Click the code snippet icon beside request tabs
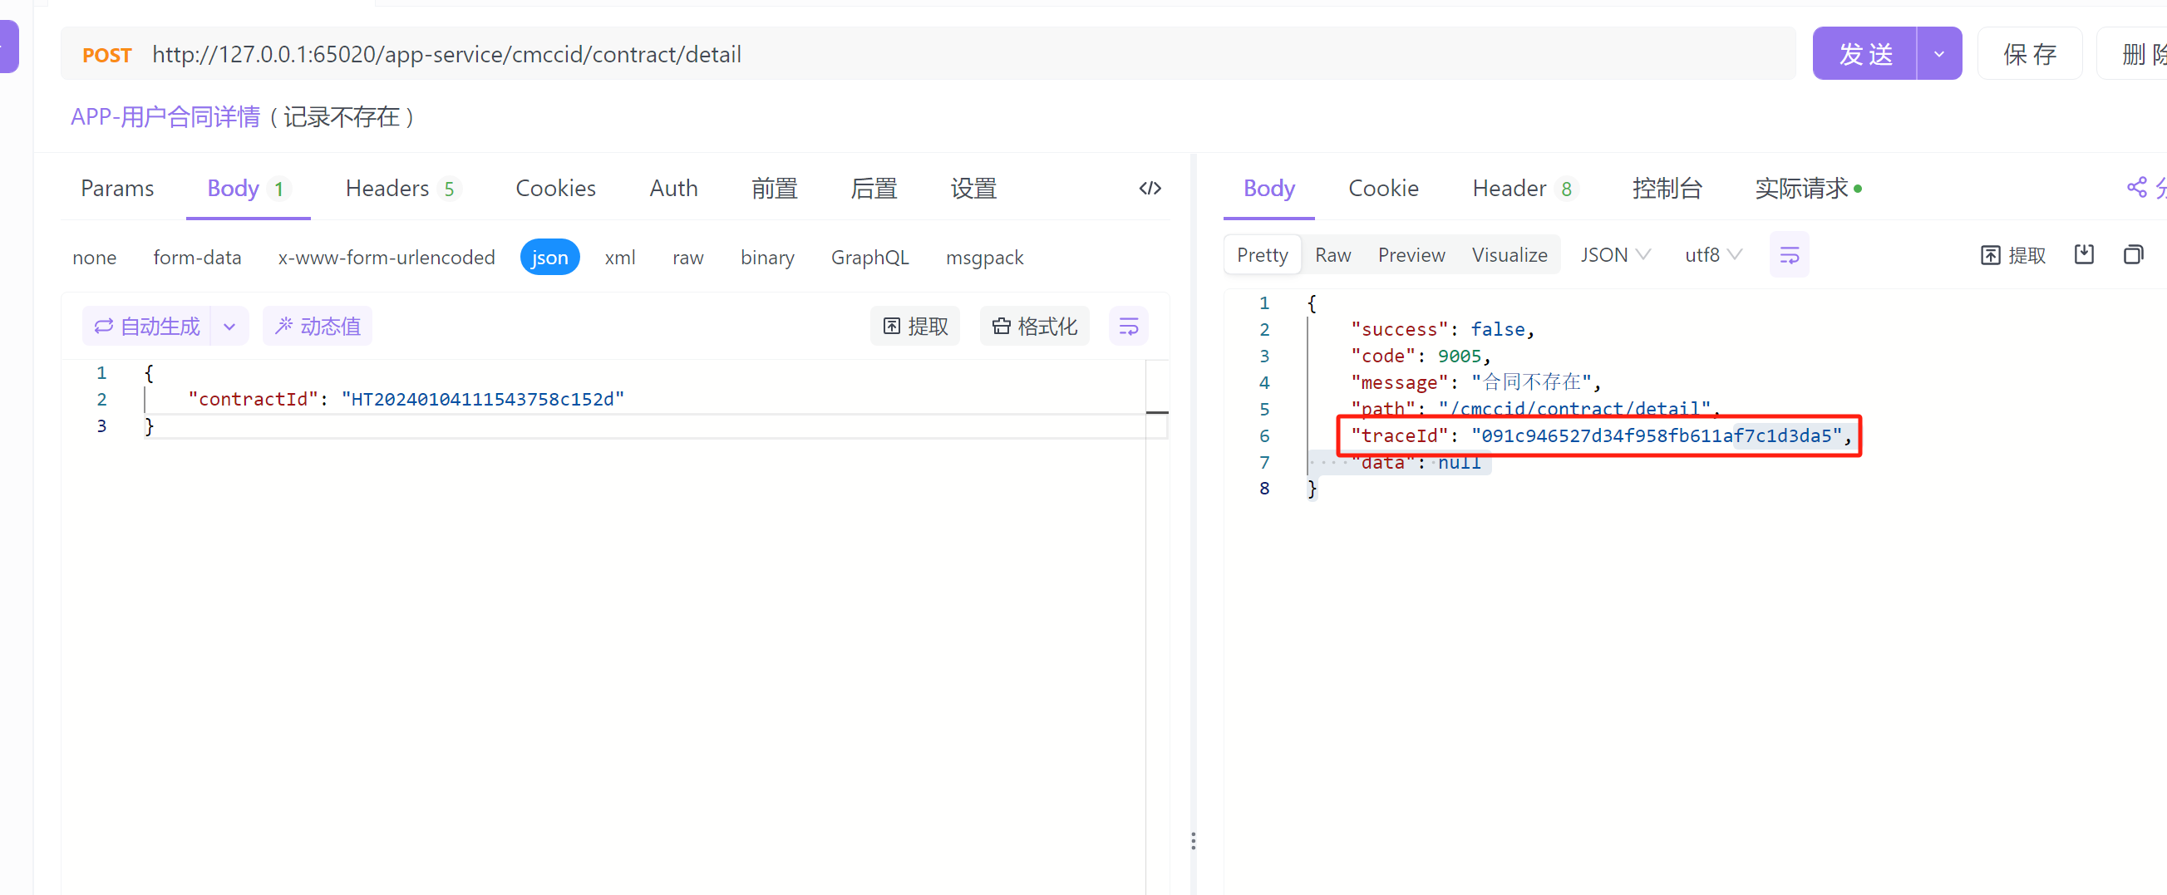Image resolution: width=2167 pixels, height=895 pixels. (1150, 188)
